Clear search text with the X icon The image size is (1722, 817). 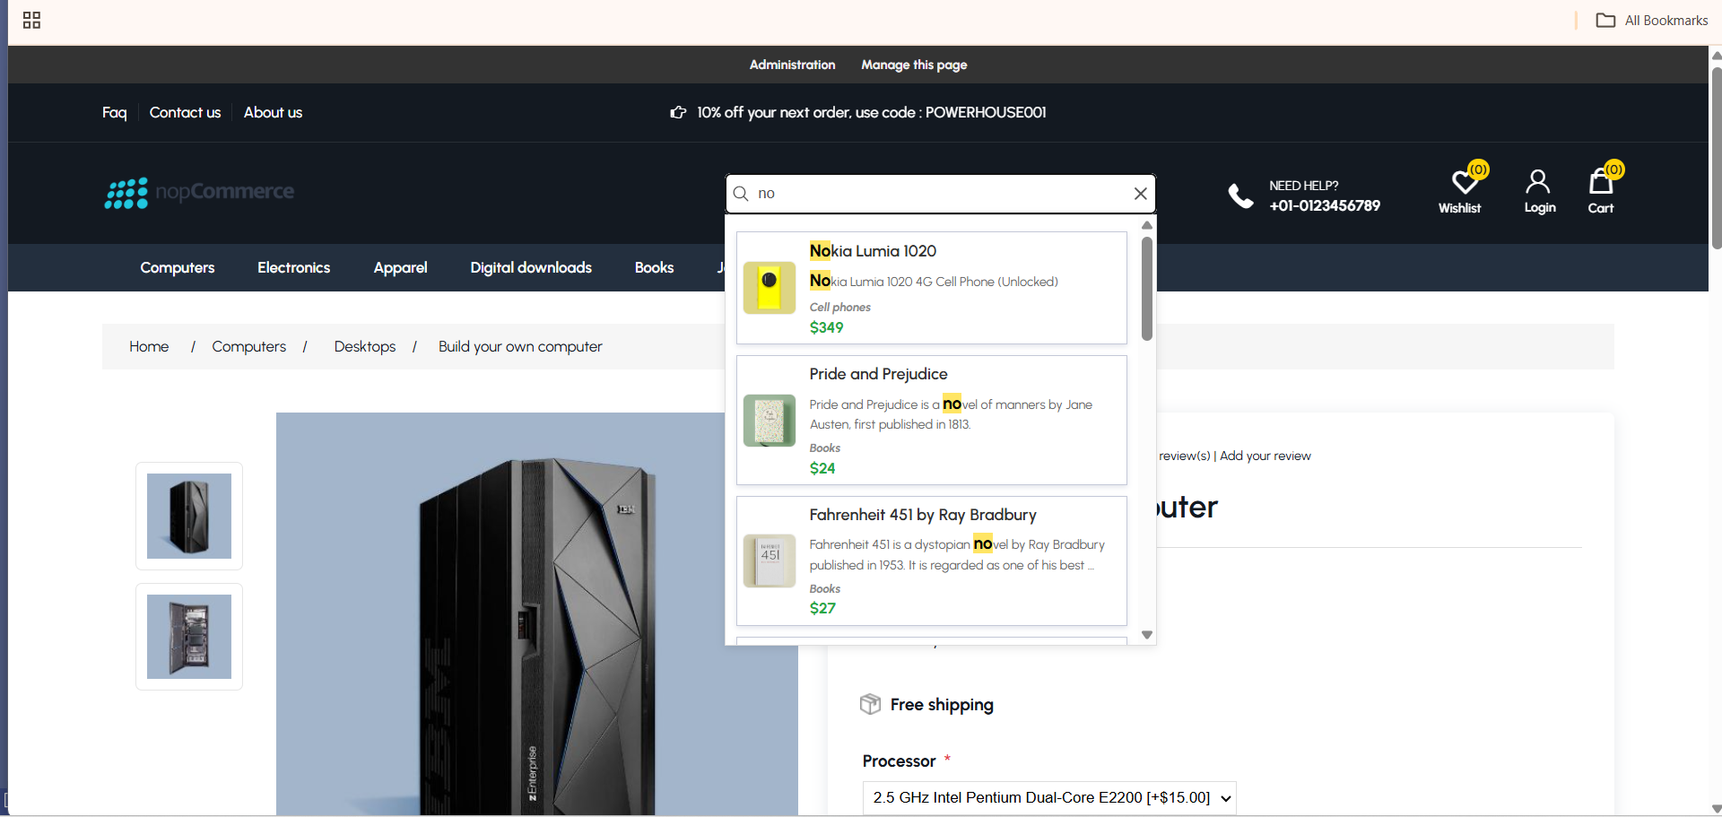pos(1140,194)
